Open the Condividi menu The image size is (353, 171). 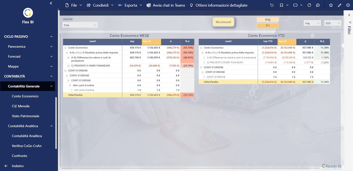click(x=100, y=5)
